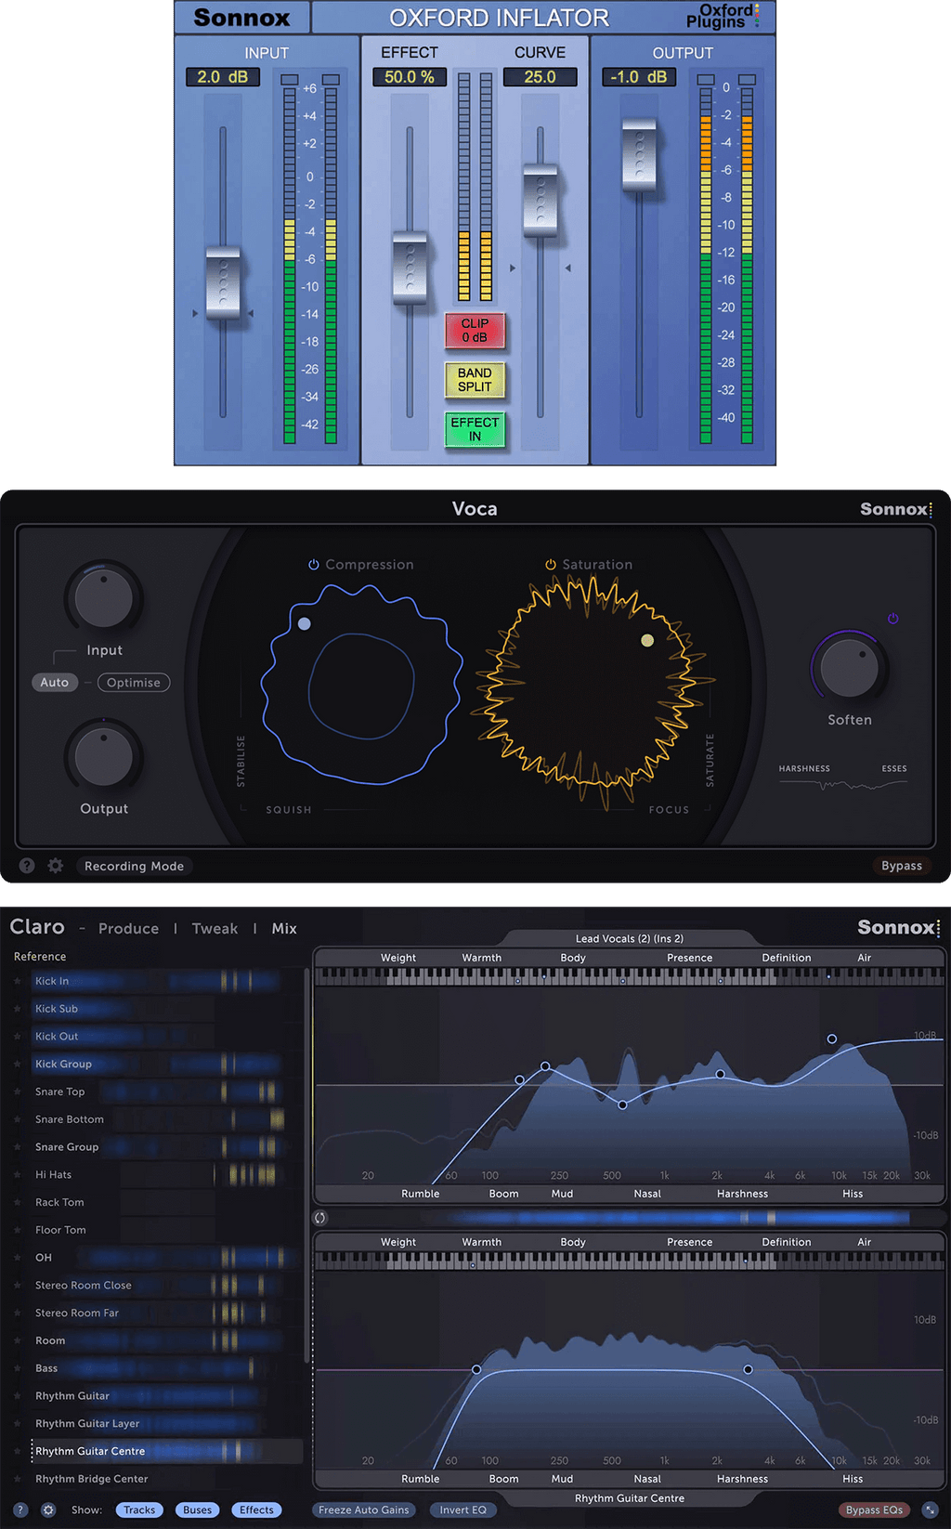Select the output value field showing -1.0 dB
This screenshot has height=1529, width=951.
pos(639,77)
